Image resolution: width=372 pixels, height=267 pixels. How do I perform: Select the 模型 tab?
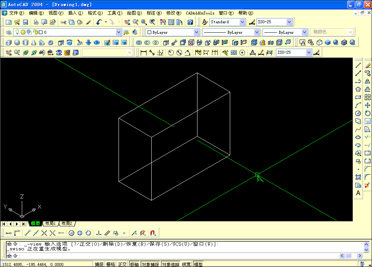coord(35,223)
